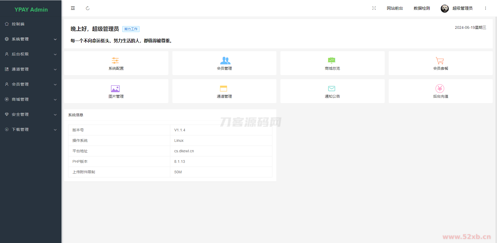
Task: Open the 会员管理 shortcut card icon
Action: tap(225, 61)
